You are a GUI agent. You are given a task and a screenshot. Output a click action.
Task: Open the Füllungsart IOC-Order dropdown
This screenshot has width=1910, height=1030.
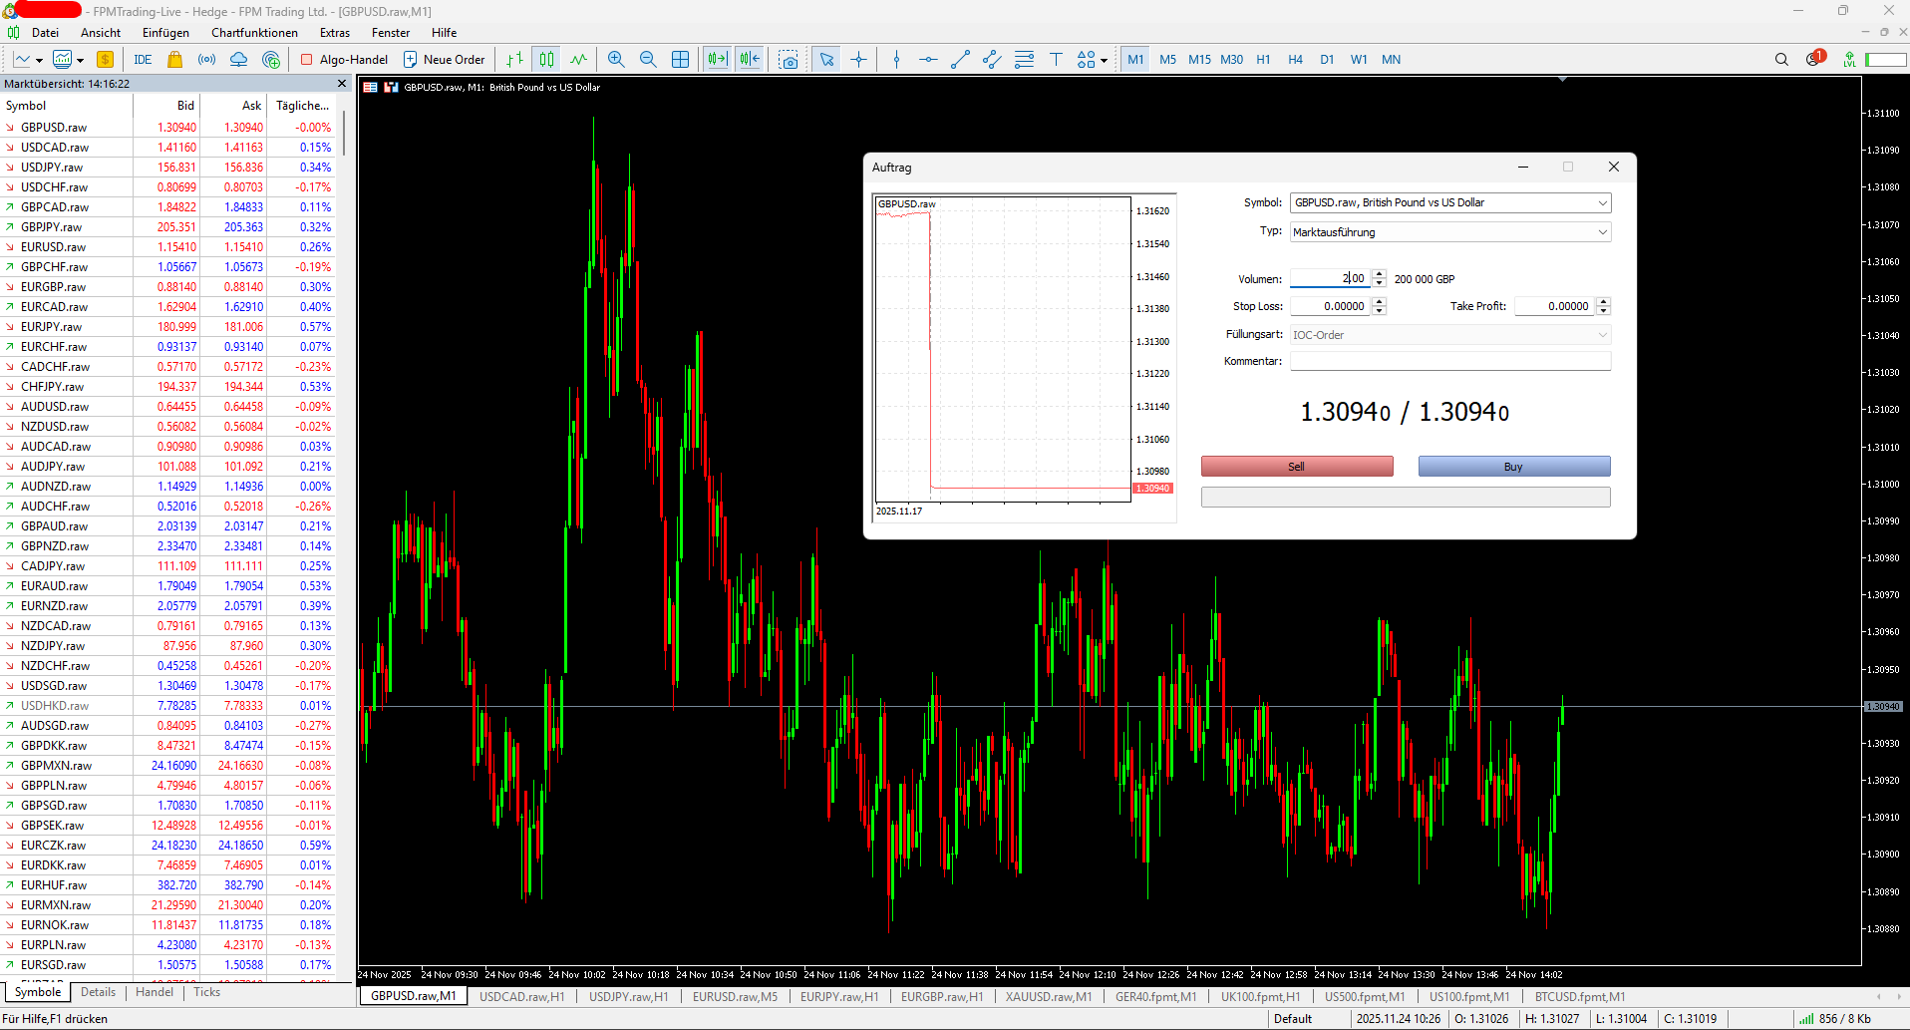point(1602,334)
